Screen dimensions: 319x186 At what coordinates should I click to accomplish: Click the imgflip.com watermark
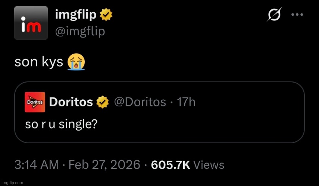tap(12, 183)
